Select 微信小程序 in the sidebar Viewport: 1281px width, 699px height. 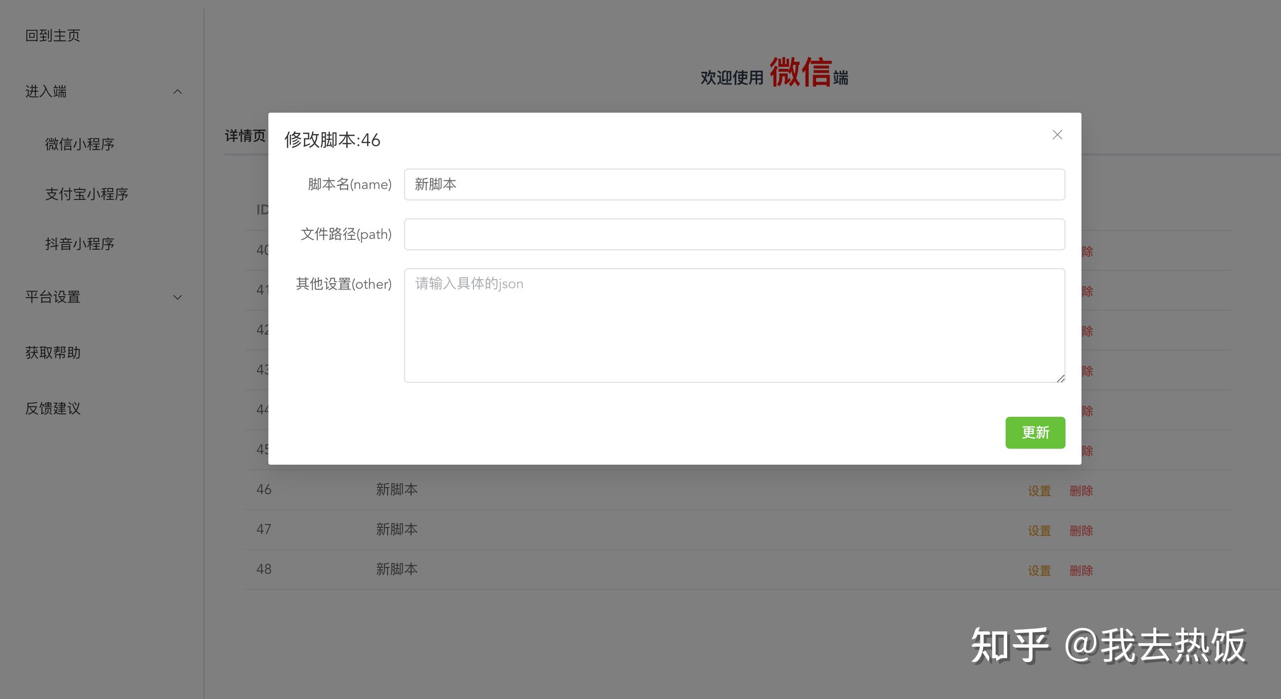click(x=80, y=144)
